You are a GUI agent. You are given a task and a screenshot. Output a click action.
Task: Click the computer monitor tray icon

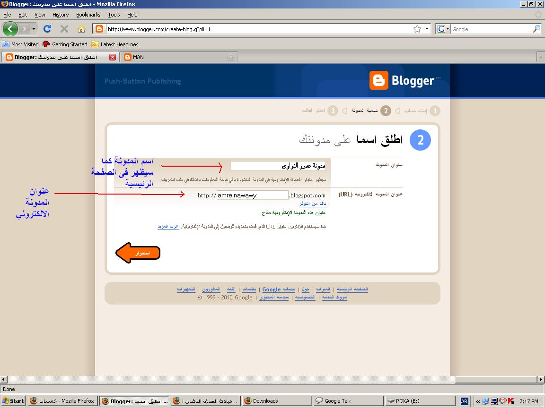(x=494, y=401)
